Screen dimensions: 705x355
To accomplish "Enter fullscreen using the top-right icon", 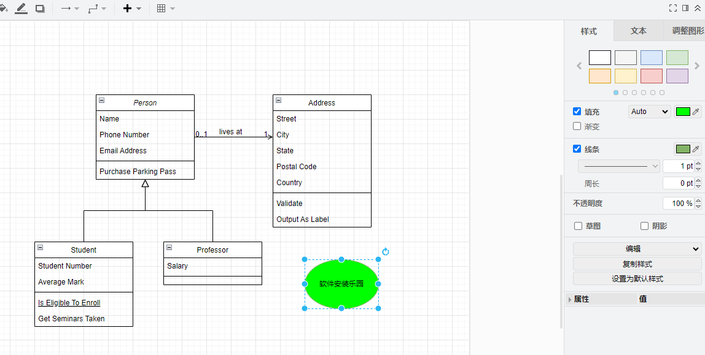I will point(673,8).
